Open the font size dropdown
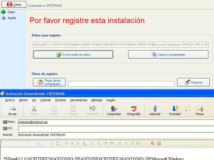 pyautogui.click(x=51, y=144)
